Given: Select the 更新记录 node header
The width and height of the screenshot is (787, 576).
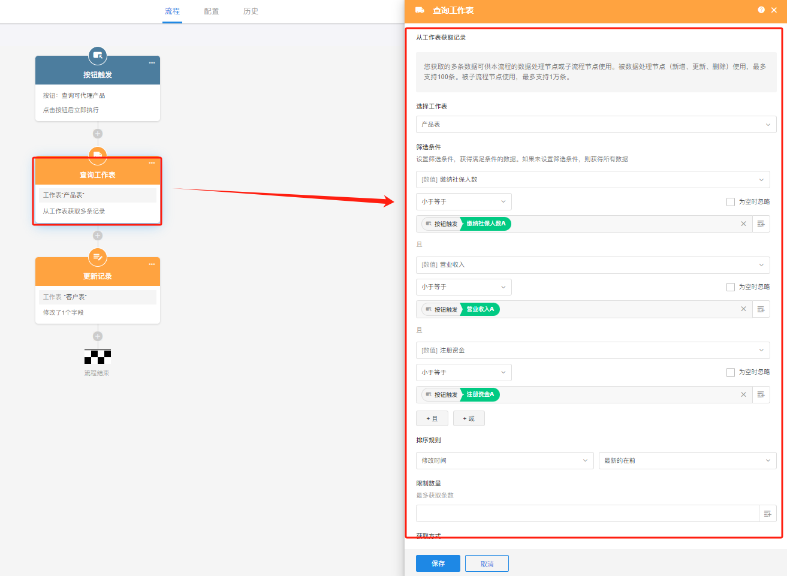Looking at the screenshot, I should tap(98, 272).
